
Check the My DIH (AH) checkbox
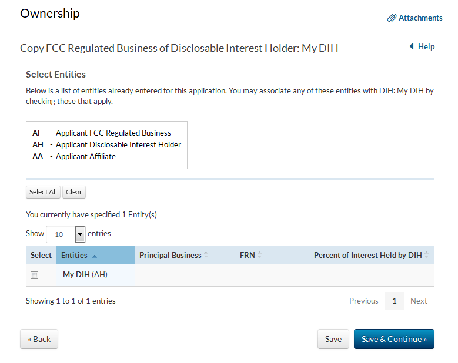[35, 275]
